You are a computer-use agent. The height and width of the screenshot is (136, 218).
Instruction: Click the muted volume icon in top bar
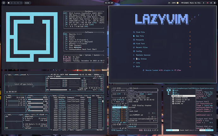tap(208, 3)
